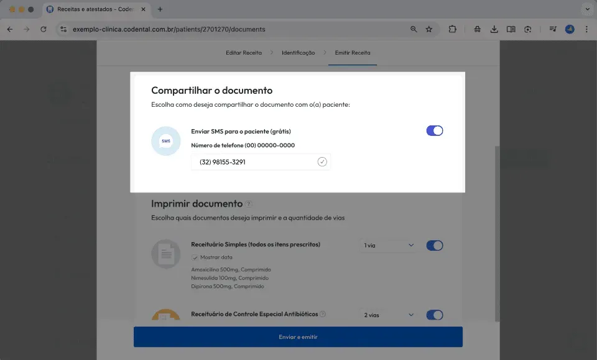Click the phone number input field
This screenshot has width=597, height=360.
coord(261,162)
